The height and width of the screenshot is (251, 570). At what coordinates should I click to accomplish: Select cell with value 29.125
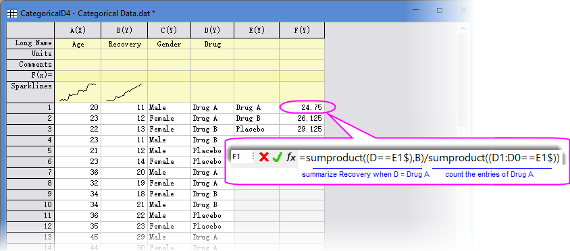pos(302,130)
